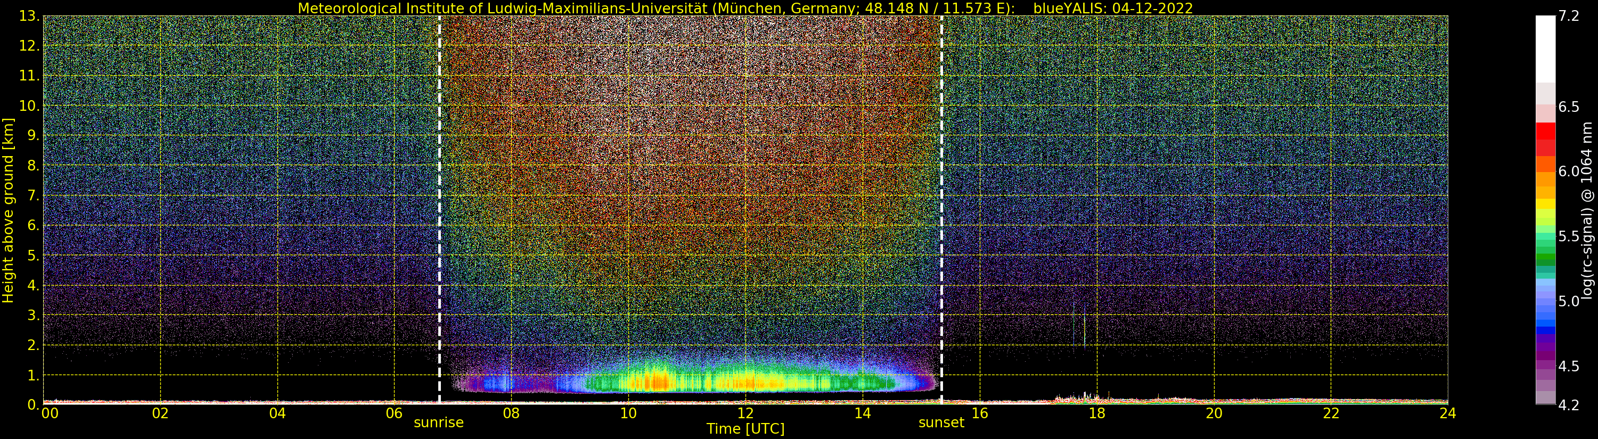Select the sunrise dashed vertical line marker

point(439,210)
